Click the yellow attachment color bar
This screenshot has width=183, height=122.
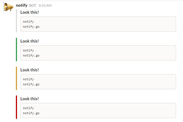click(x=17, y=78)
